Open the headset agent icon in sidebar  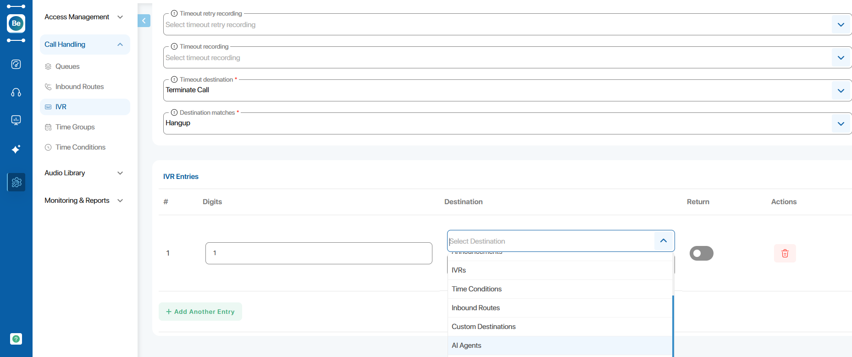(x=16, y=93)
